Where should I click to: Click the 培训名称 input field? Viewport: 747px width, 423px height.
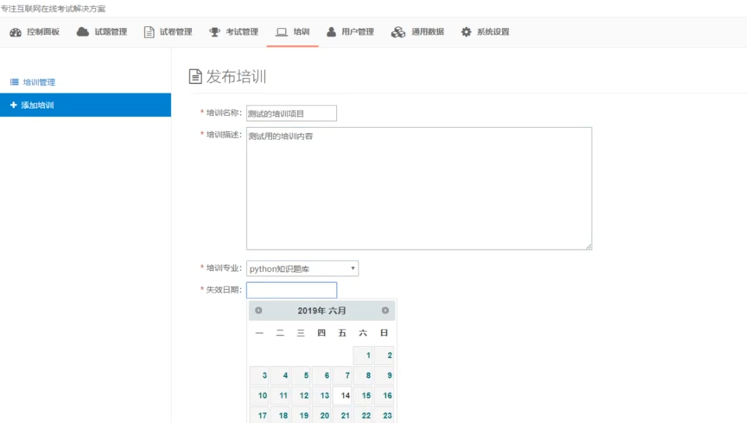pyautogui.click(x=291, y=113)
